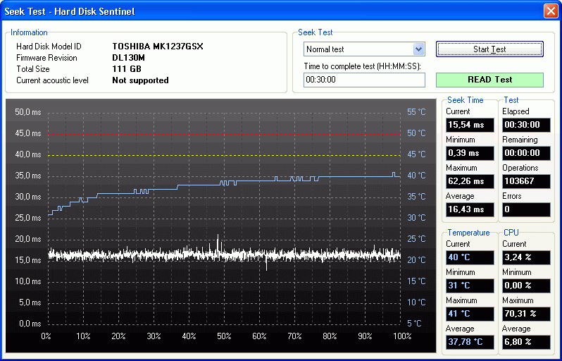
Task: Open the Normal test dropdown arrow
Action: click(419, 49)
